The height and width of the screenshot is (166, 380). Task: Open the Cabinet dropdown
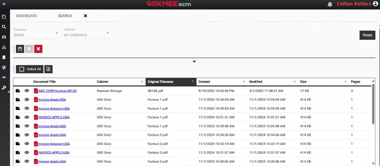point(86,35)
